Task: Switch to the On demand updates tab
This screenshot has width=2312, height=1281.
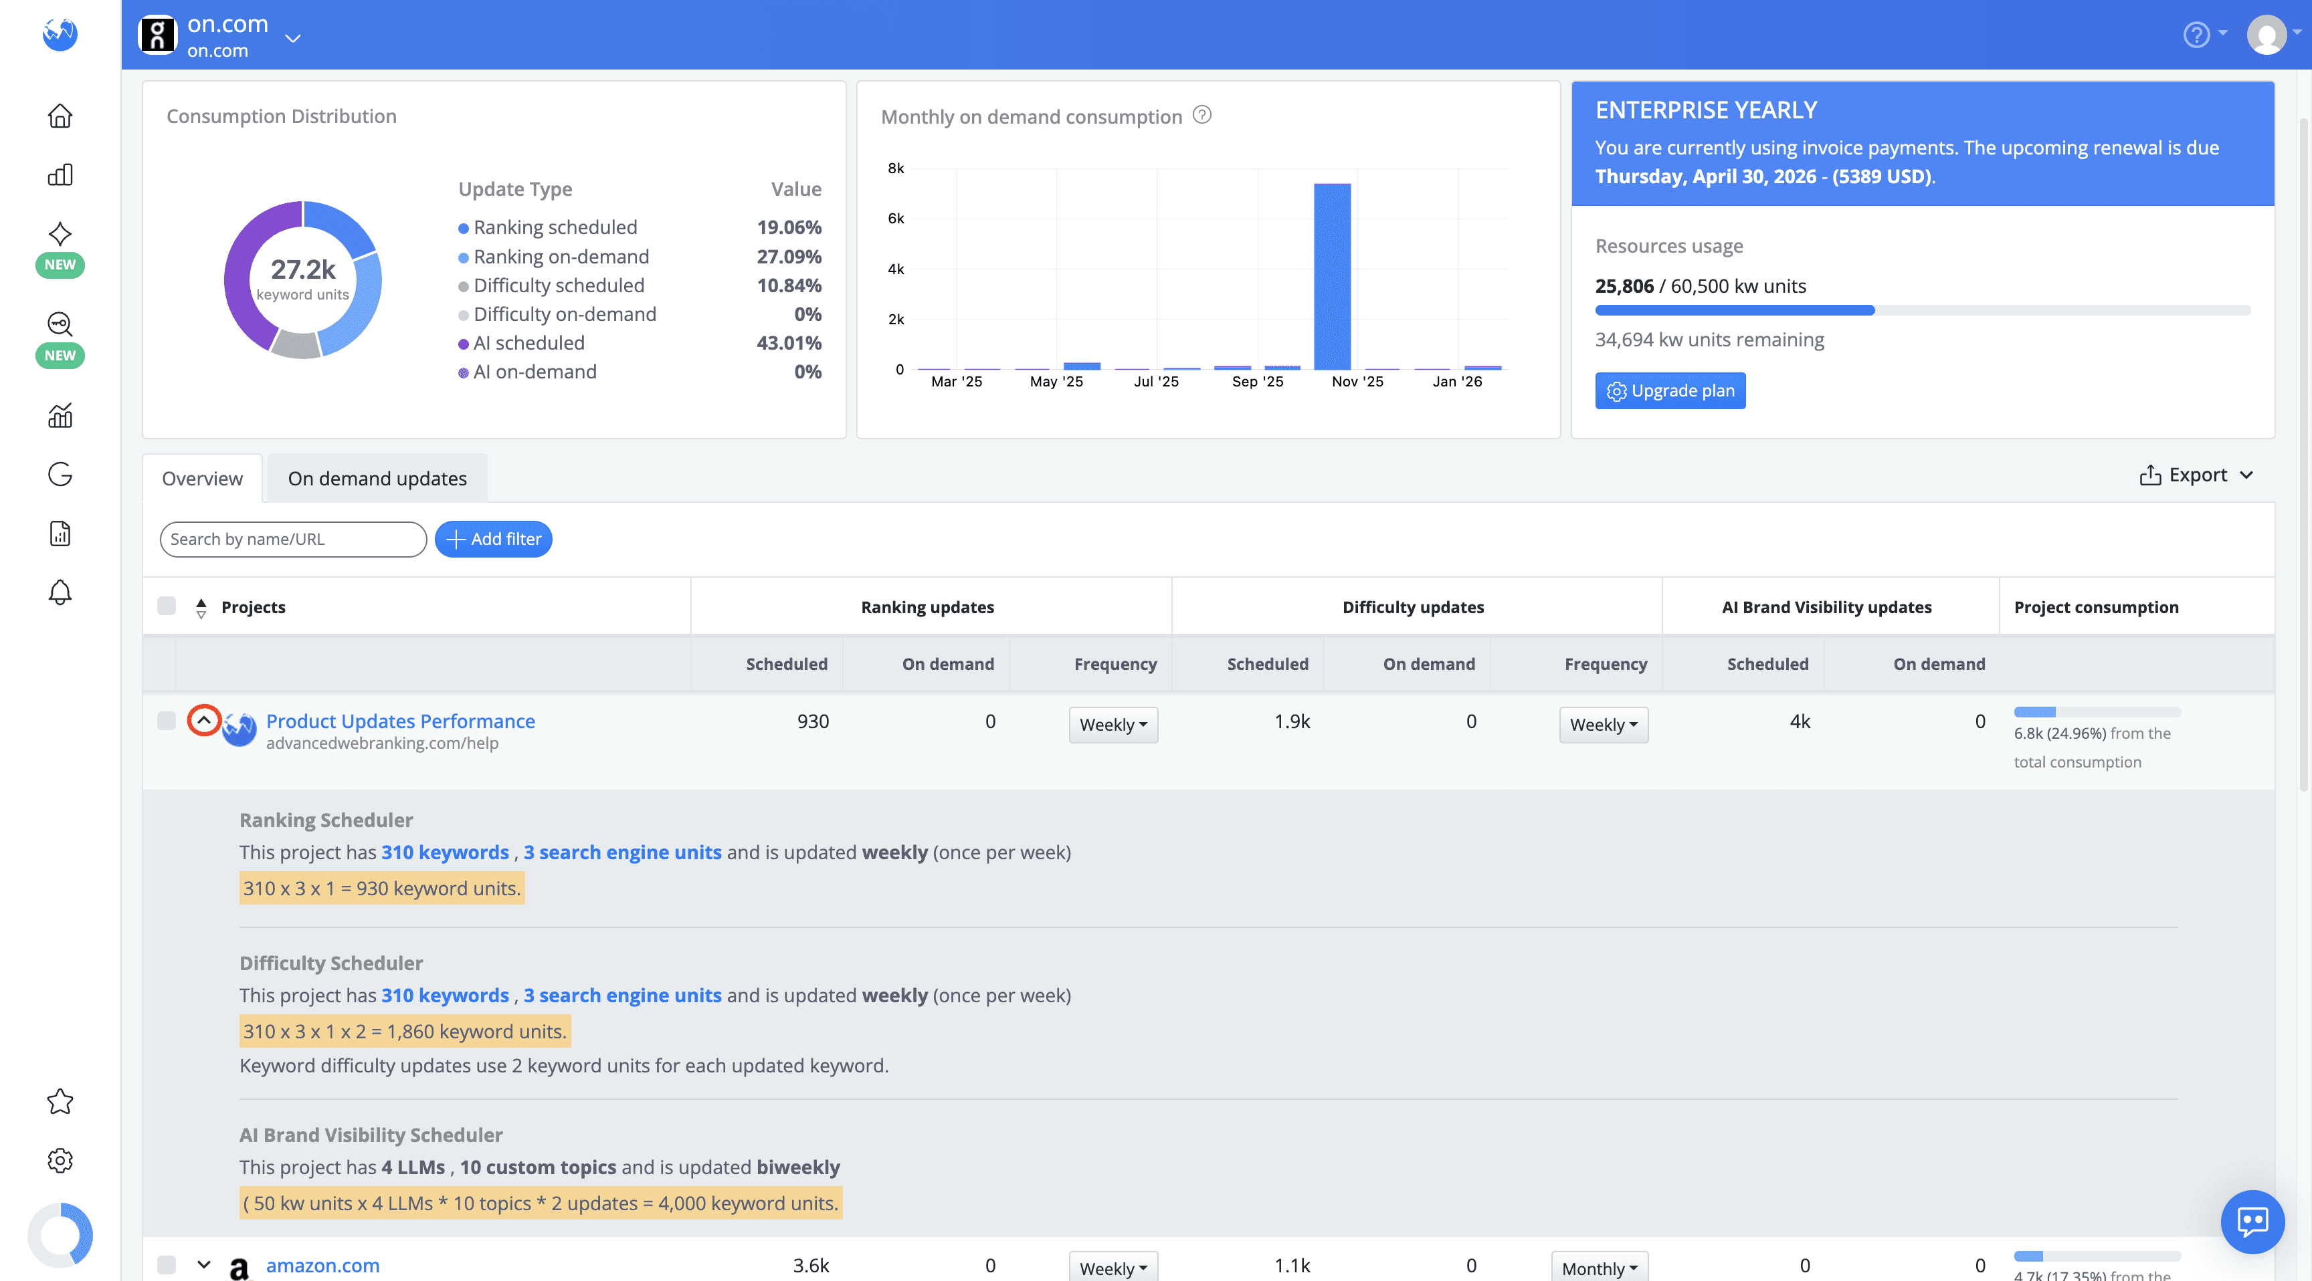Action: 377,477
